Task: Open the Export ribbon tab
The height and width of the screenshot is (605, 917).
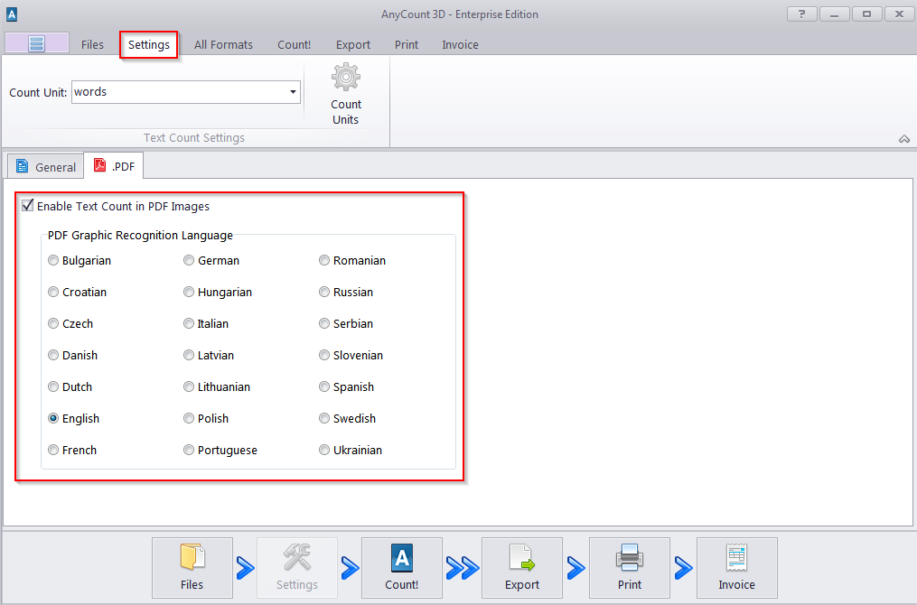Action: [x=352, y=44]
